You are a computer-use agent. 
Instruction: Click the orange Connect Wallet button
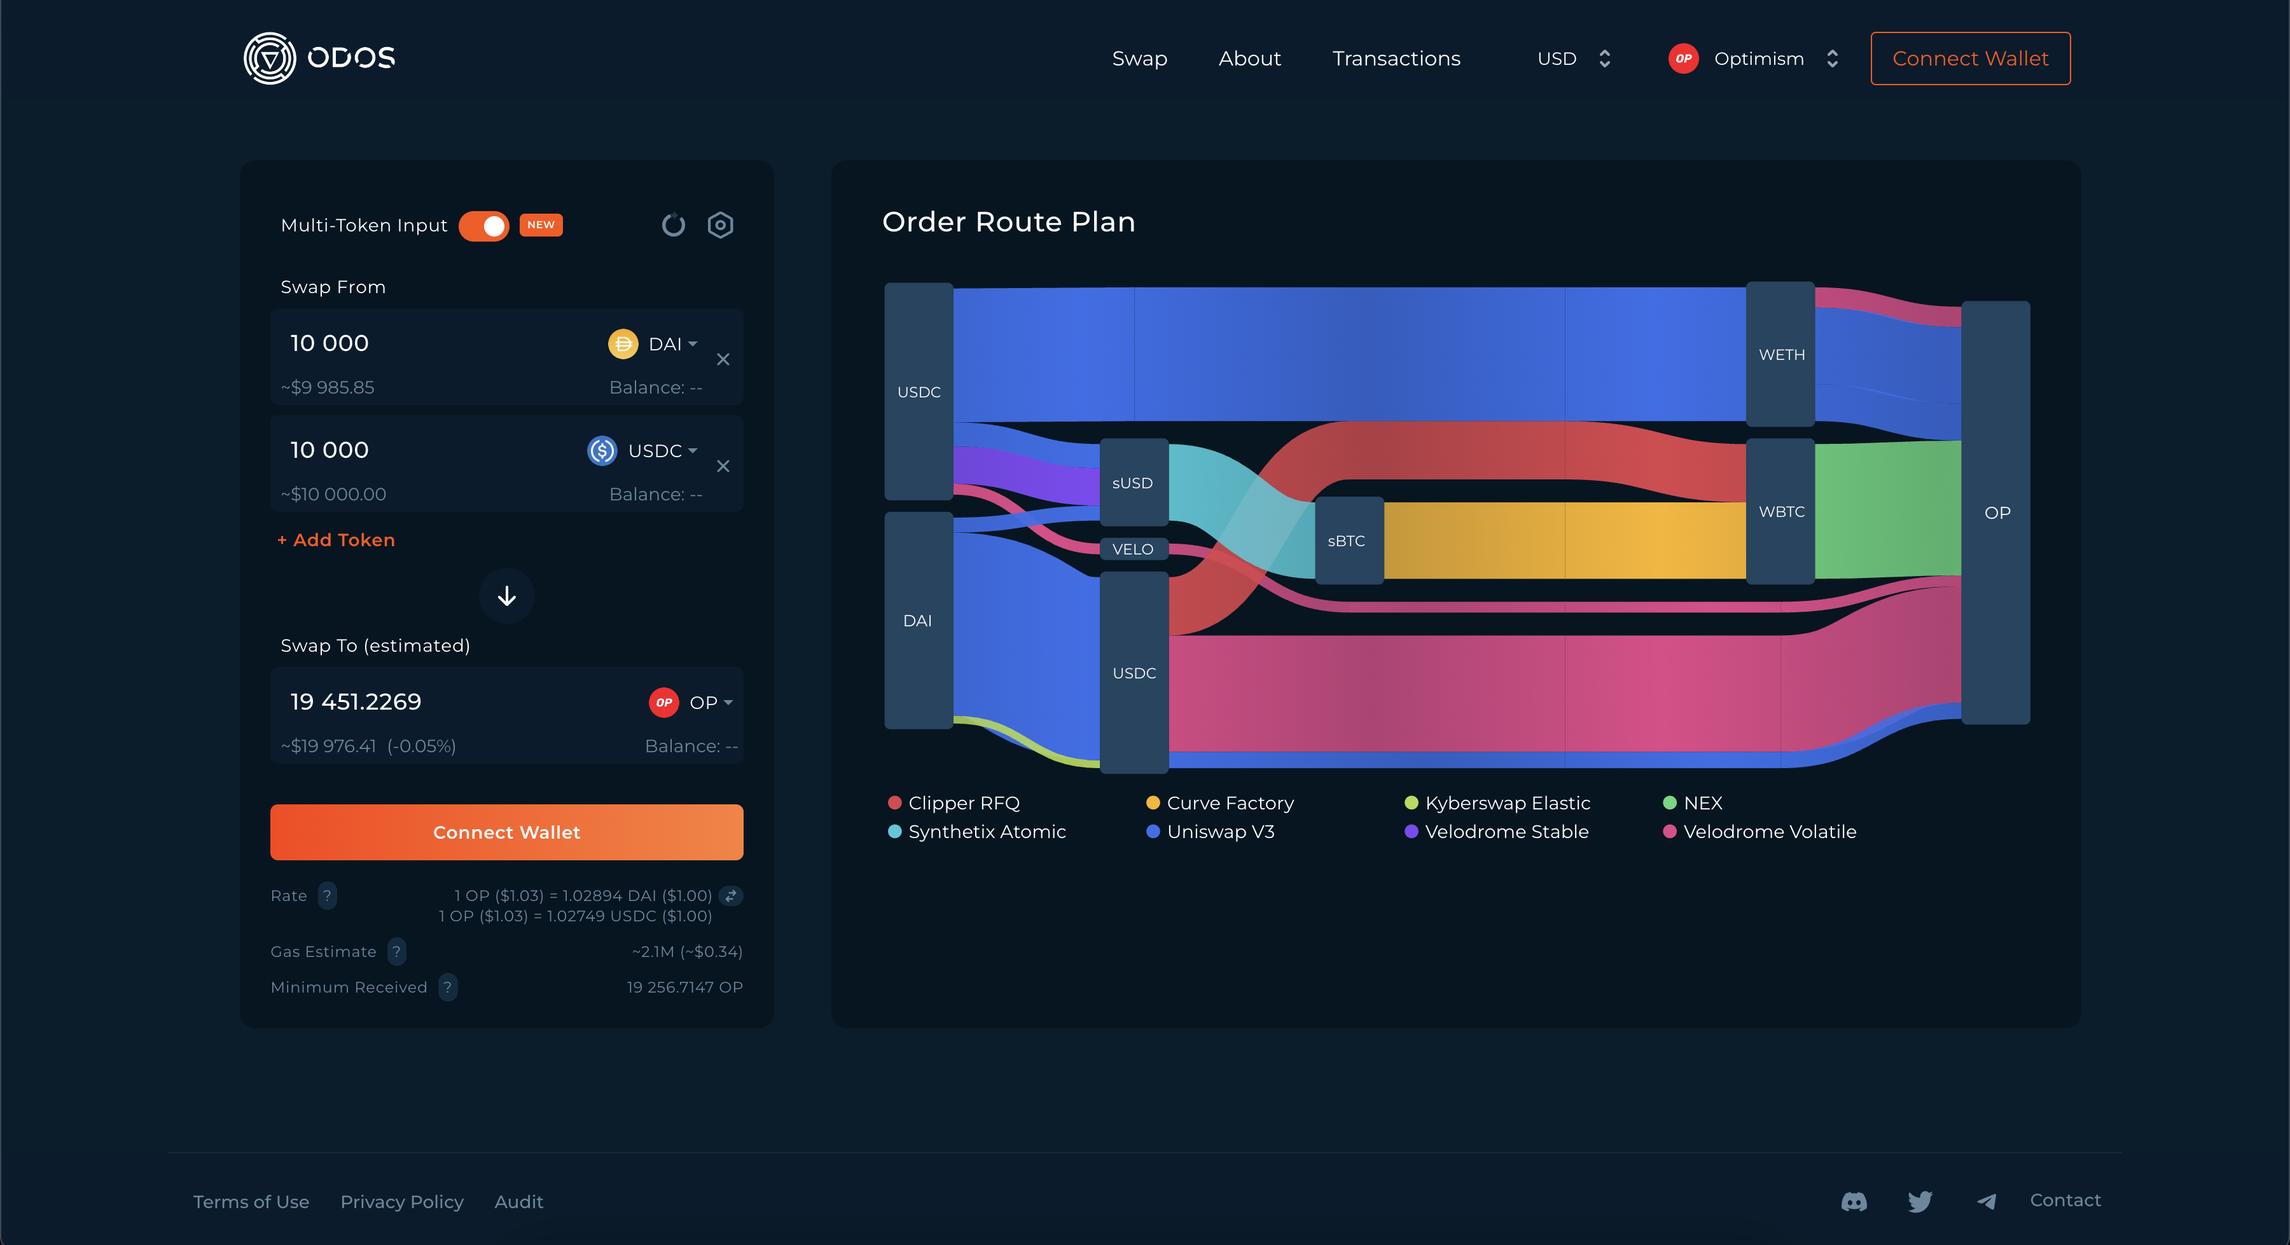pyautogui.click(x=507, y=832)
